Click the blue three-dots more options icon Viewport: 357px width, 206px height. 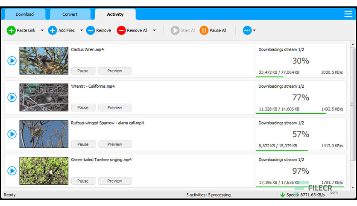pos(247,31)
